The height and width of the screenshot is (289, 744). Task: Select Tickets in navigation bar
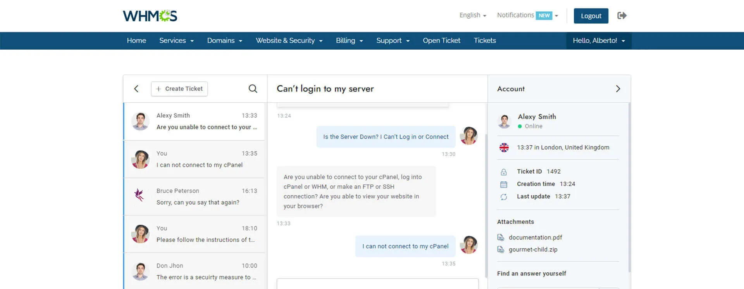(485, 41)
